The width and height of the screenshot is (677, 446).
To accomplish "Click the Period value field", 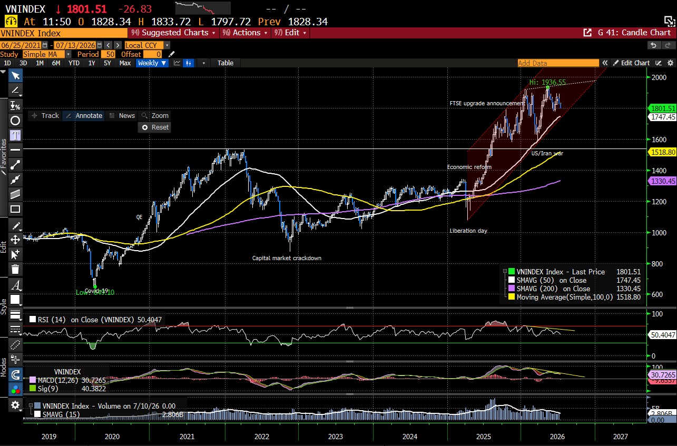I will tap(108, 54).
